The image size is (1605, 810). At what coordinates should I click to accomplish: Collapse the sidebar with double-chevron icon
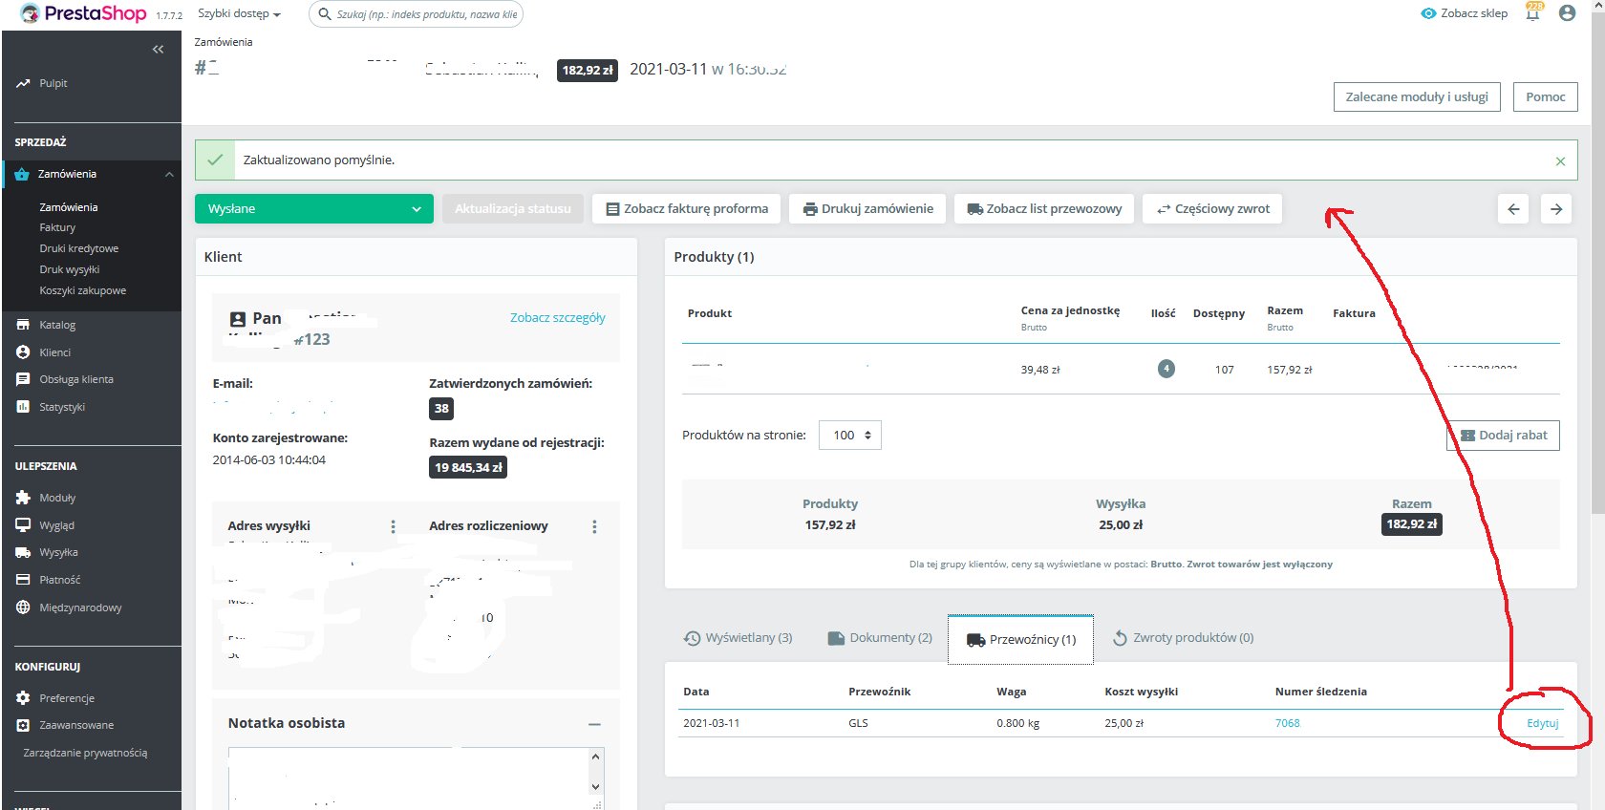[x=158, y=50]
